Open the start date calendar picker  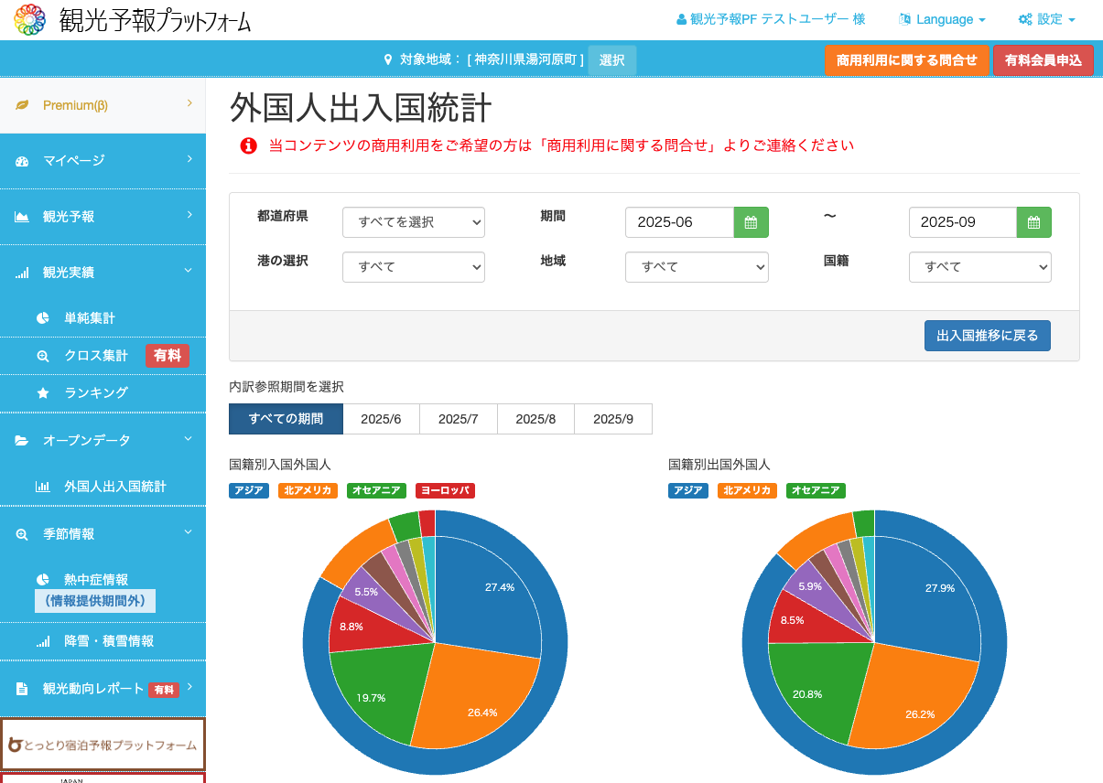[752, 222]
